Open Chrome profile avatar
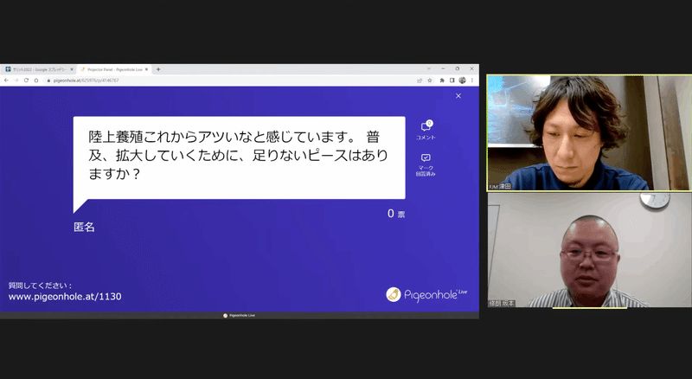 [462, 80]
